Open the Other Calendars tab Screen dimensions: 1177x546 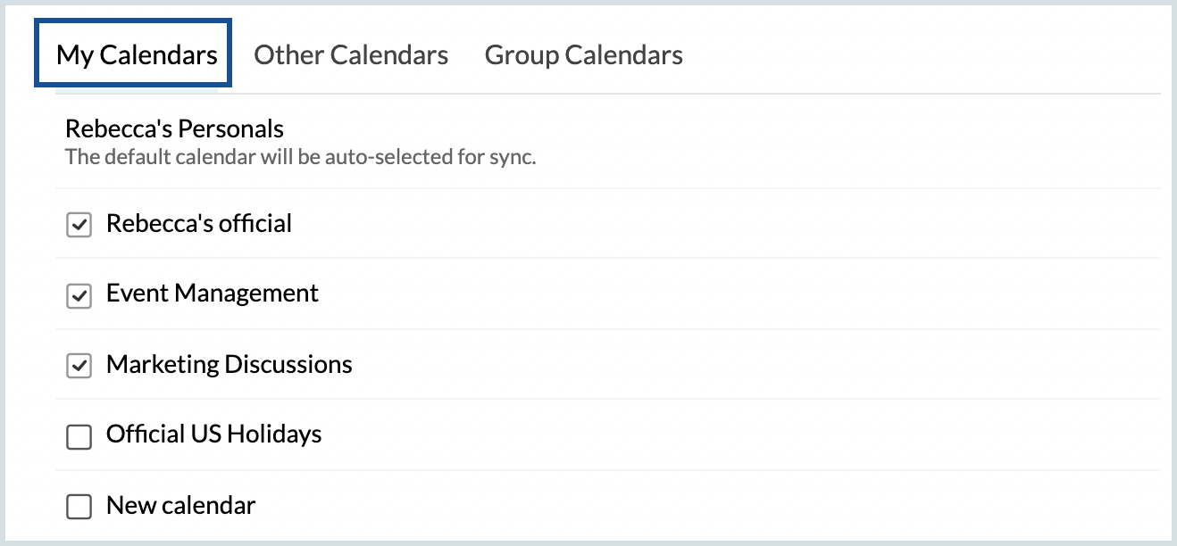tap(351, 55)
